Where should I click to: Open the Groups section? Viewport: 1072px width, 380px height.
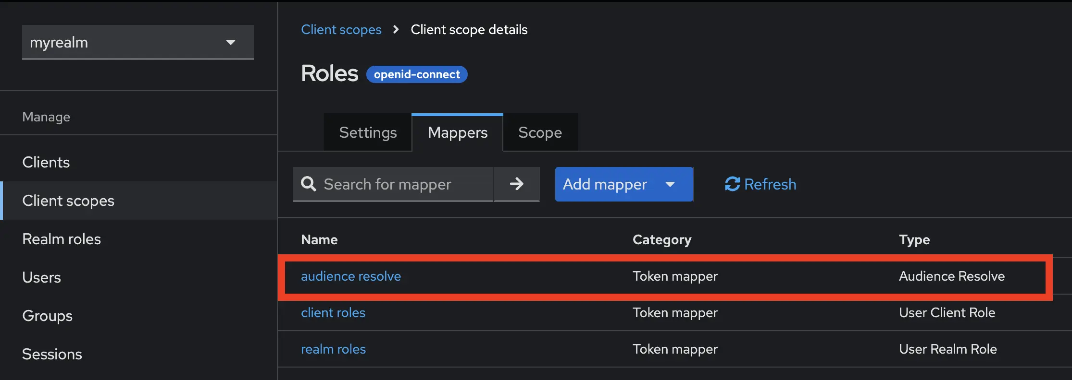(x=47, y=315)
